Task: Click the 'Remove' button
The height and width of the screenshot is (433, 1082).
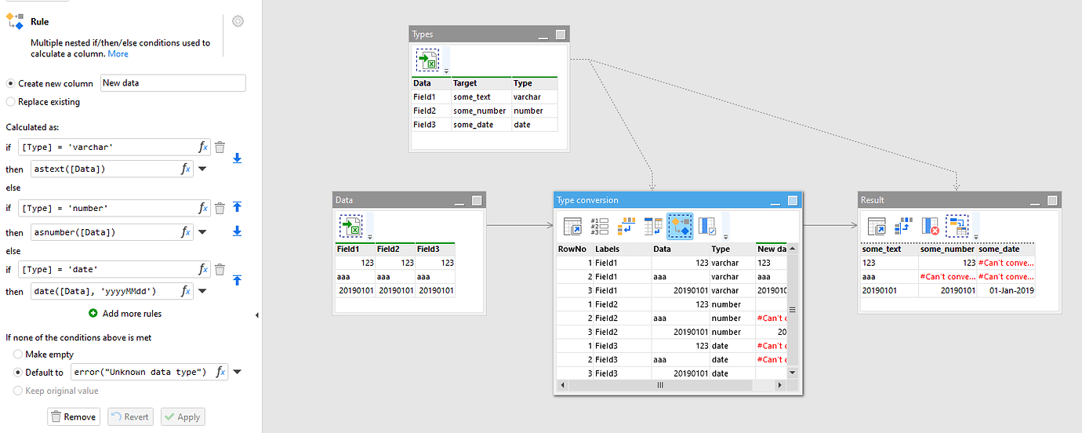Action: click(x=73, y=417)
